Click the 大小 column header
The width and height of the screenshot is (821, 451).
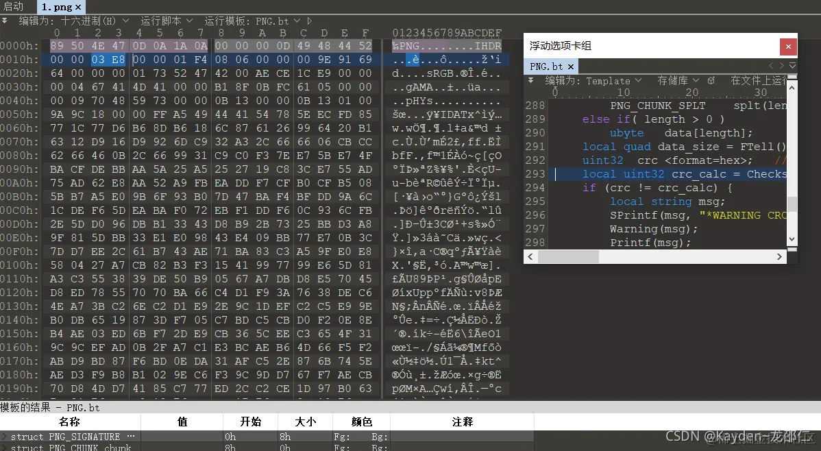coord(306,422)
